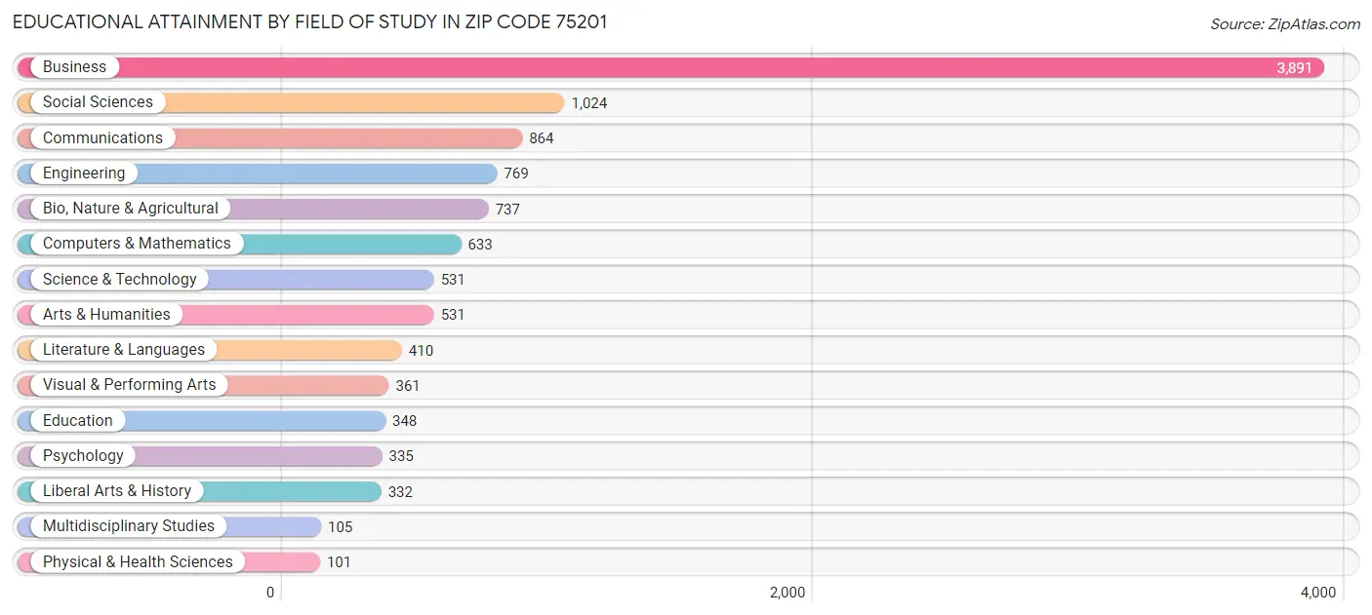Select the 737 value label
1372x615 pixels.
tap(507, 209)
